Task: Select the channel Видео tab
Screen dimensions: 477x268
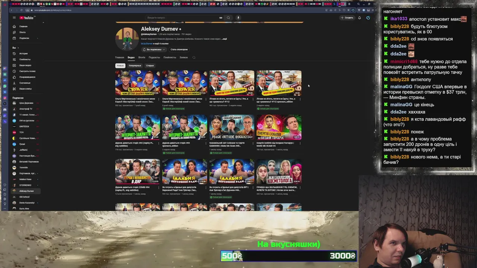Action: pyautogui.click(x=131, y=57)
